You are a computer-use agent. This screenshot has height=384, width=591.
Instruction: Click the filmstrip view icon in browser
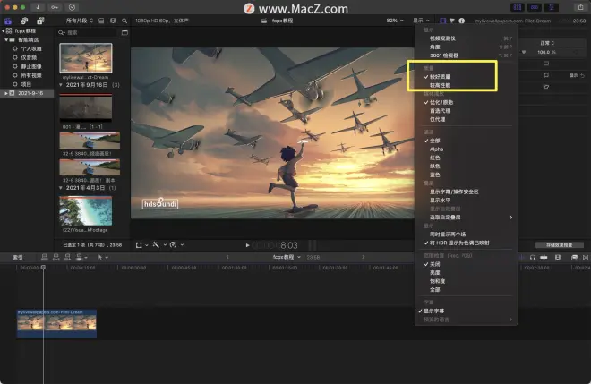click(x=113, y=21)
